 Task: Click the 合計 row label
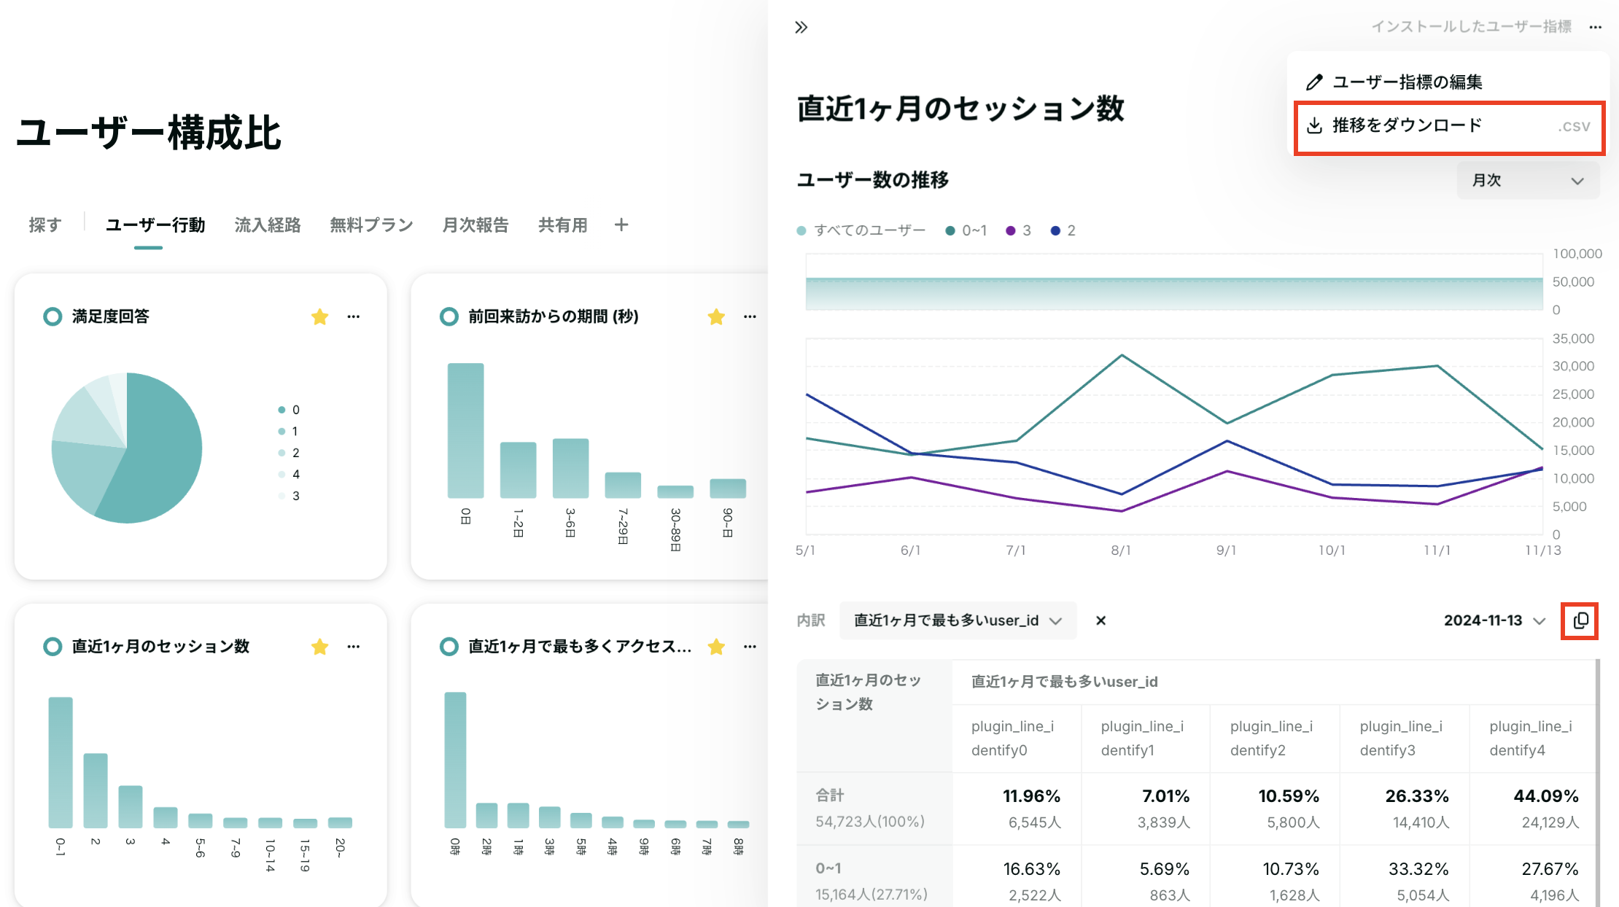830,795
